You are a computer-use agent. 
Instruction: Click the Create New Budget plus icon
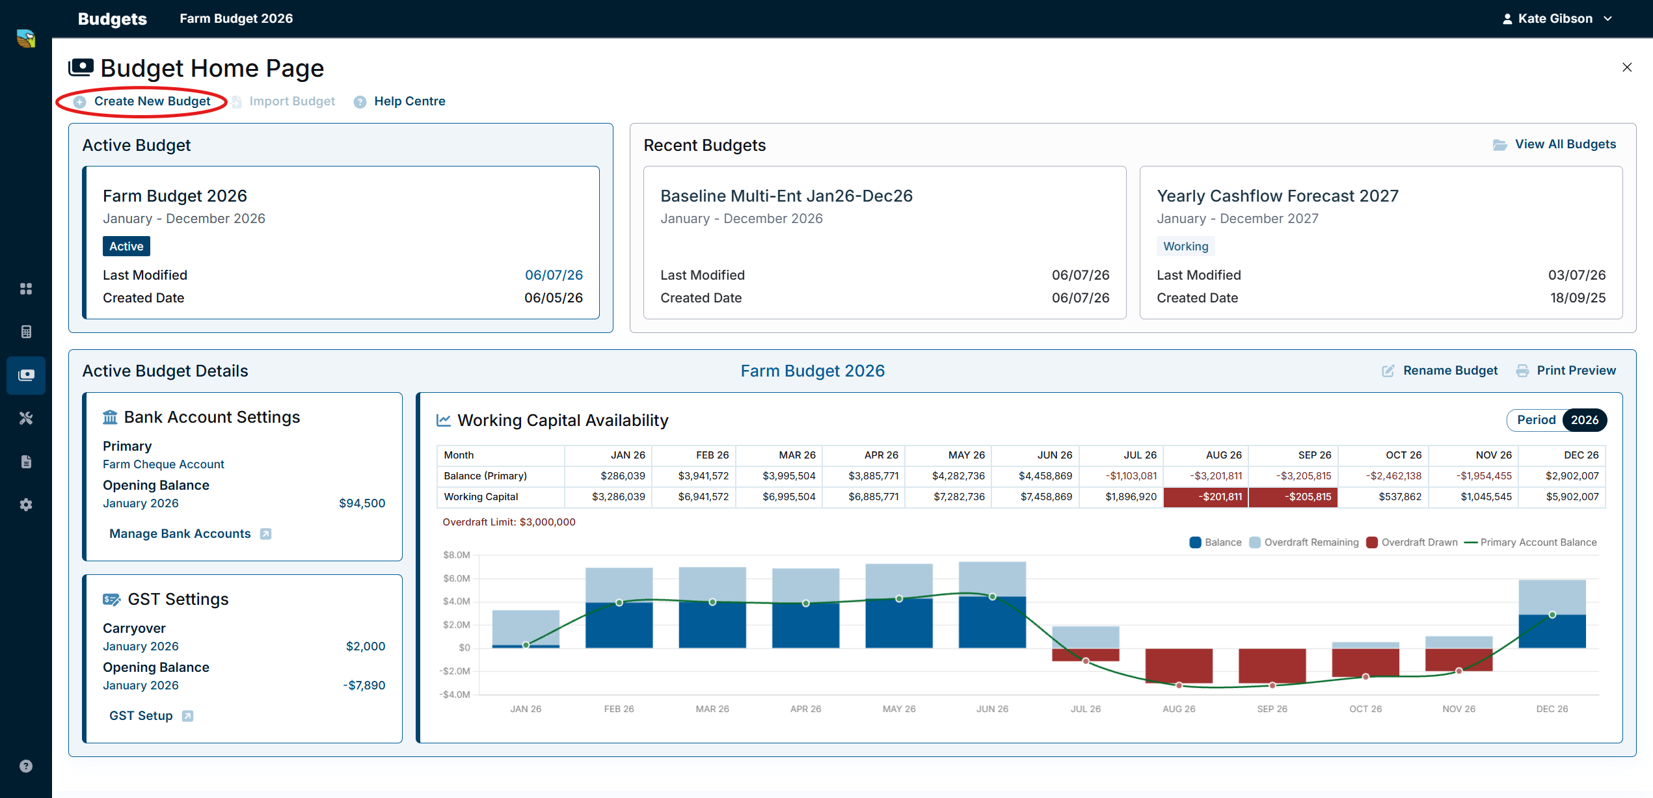(x=80, y=102)
